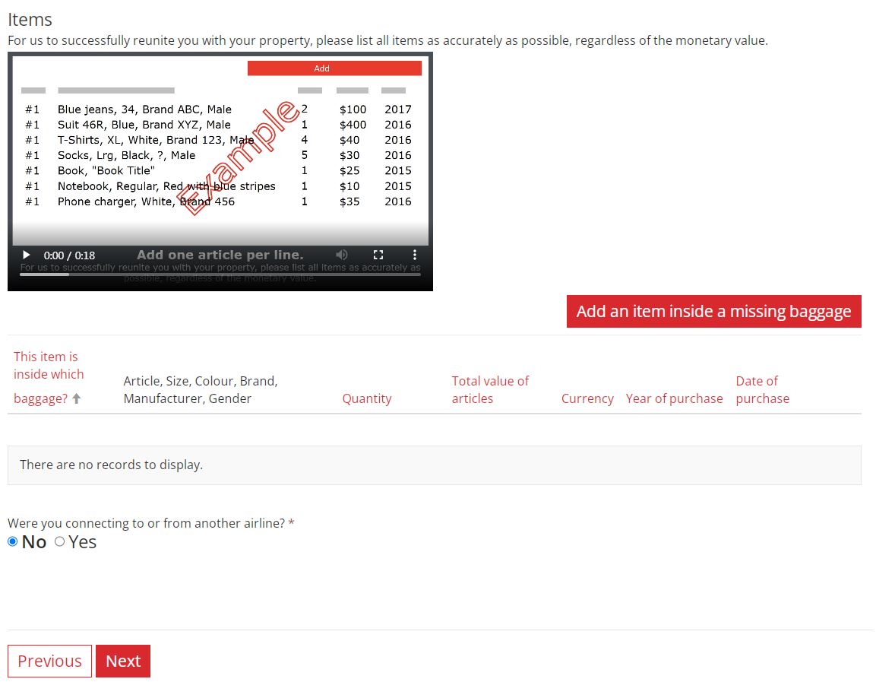
Task: Go back with the Previous button
Action: pos(49,661)
